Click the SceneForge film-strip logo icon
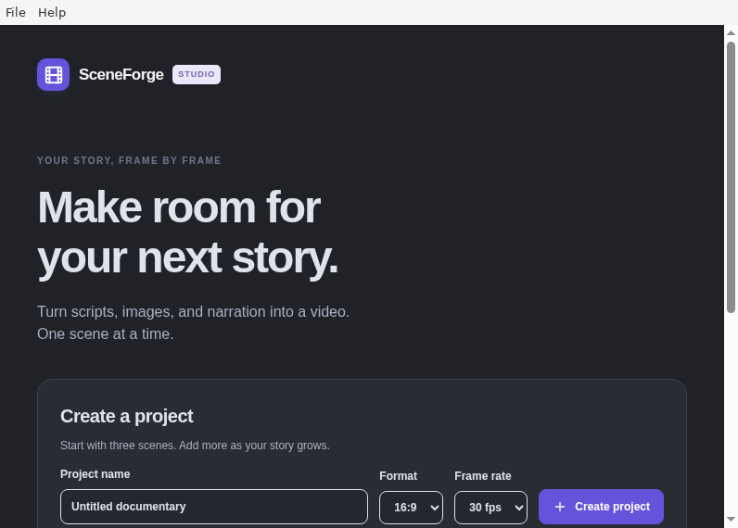The image size is (738, 528). [53, 74]
